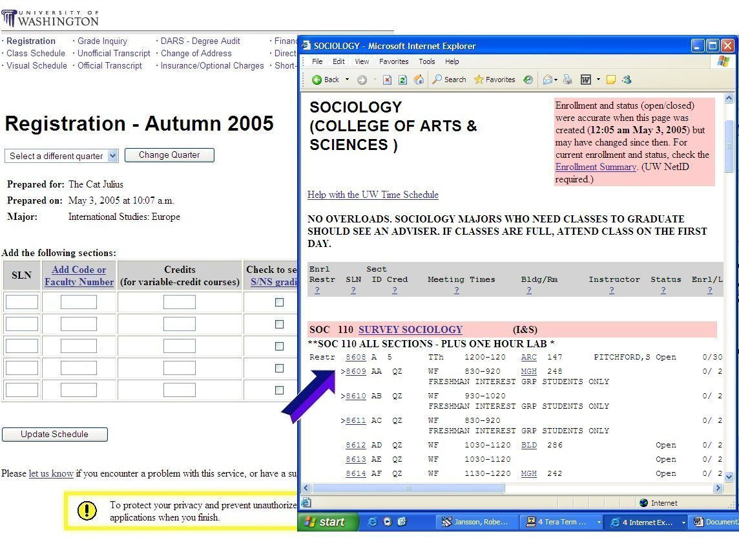The image size is (739, 538).
Task: Launch the Messenger buddy icon
Action: (627, 80)
